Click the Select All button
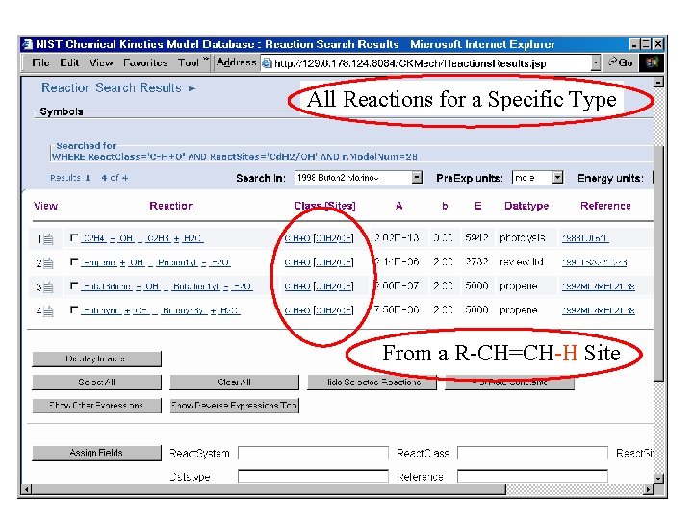693x519 pixels. click(x=97, y=383)
